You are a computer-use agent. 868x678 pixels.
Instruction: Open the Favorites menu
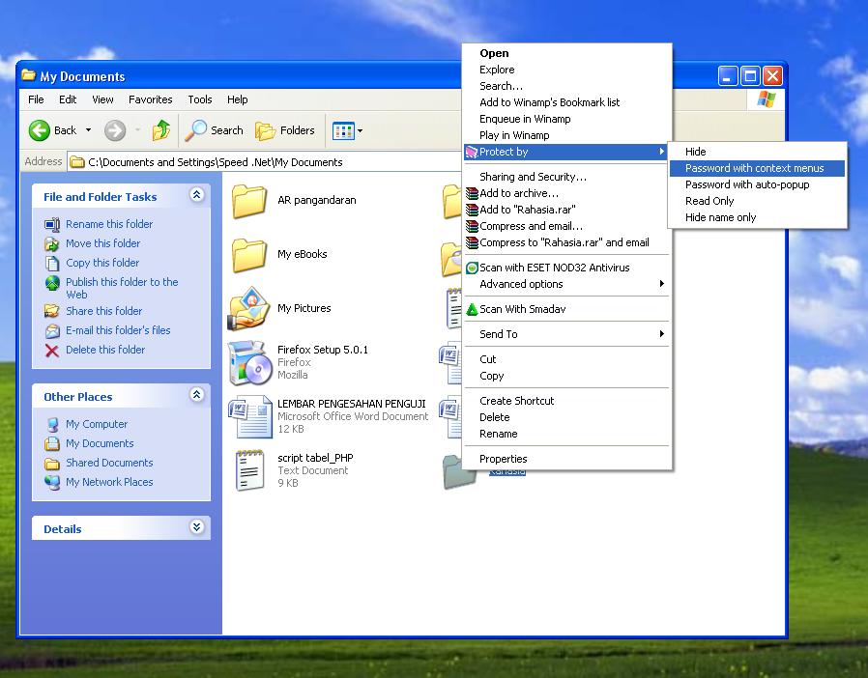tap(150, 99)
